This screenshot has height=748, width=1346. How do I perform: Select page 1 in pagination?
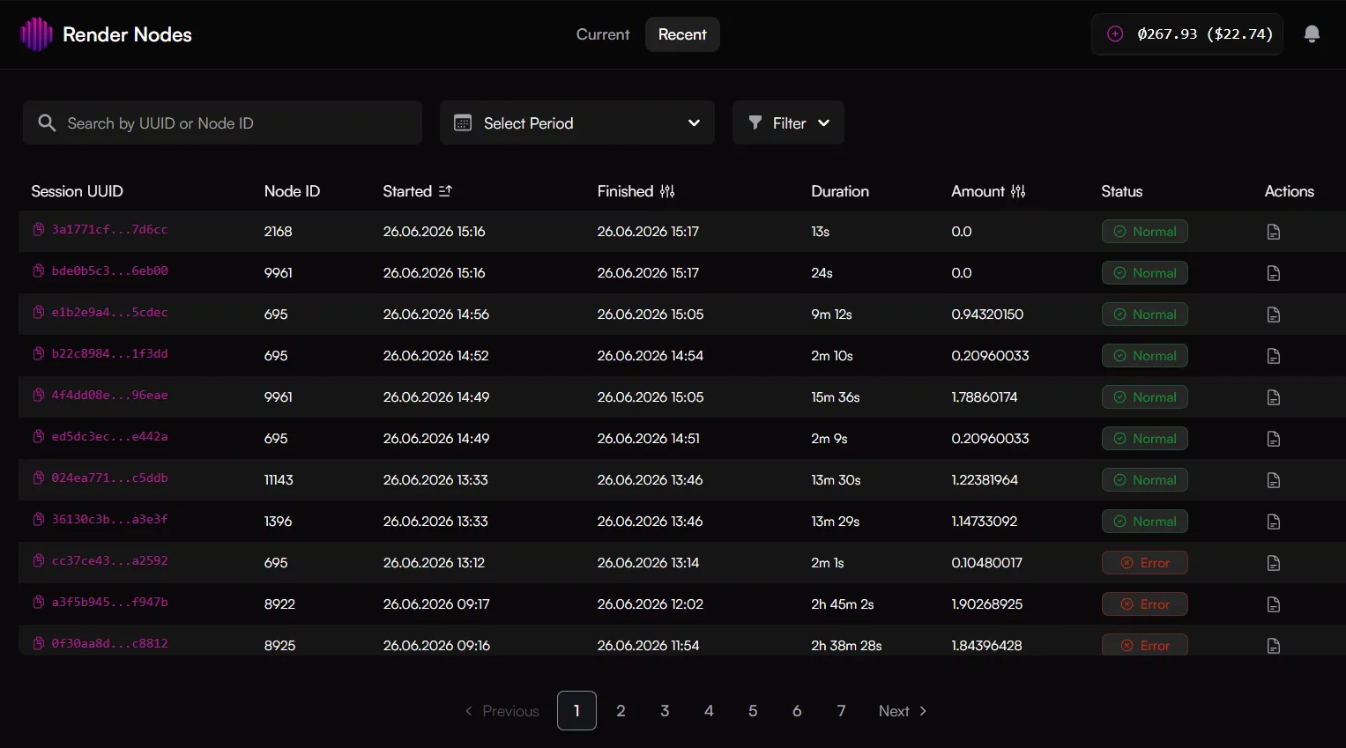click(x=576, y=711)
